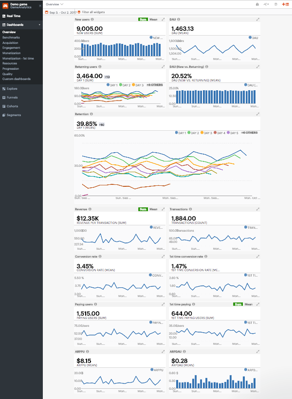The width and height of the screenshot is (292, 399).
Task: Go to the Funnels section
Action: tap(12, 97)
